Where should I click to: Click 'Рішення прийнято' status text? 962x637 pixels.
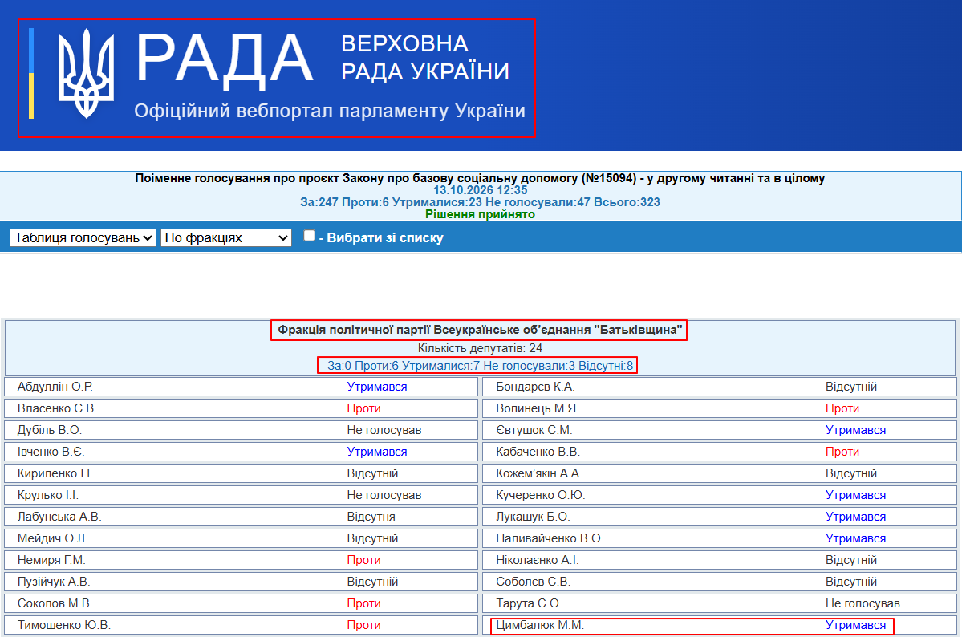(480, 214)
